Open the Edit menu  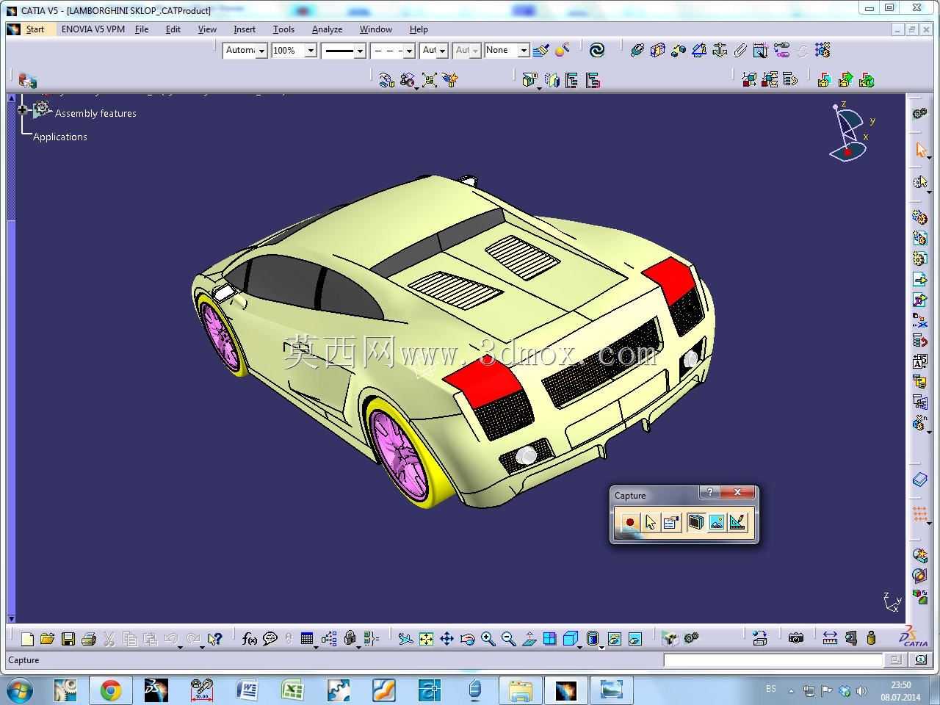click(x=173, y=29)
